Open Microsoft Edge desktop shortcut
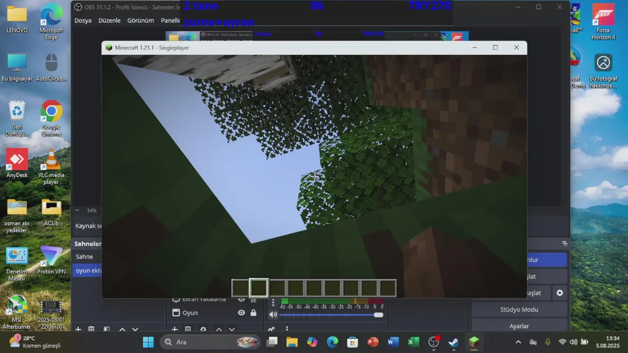628x353 pixels. tap(52, 22)
